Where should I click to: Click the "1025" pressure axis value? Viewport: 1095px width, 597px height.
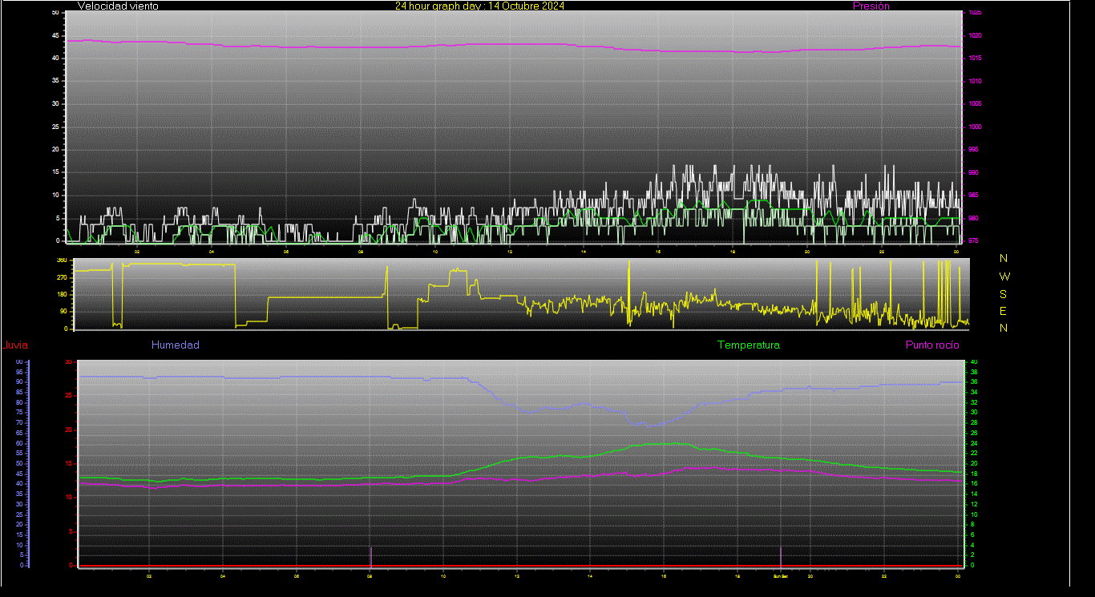click(974, 13)
